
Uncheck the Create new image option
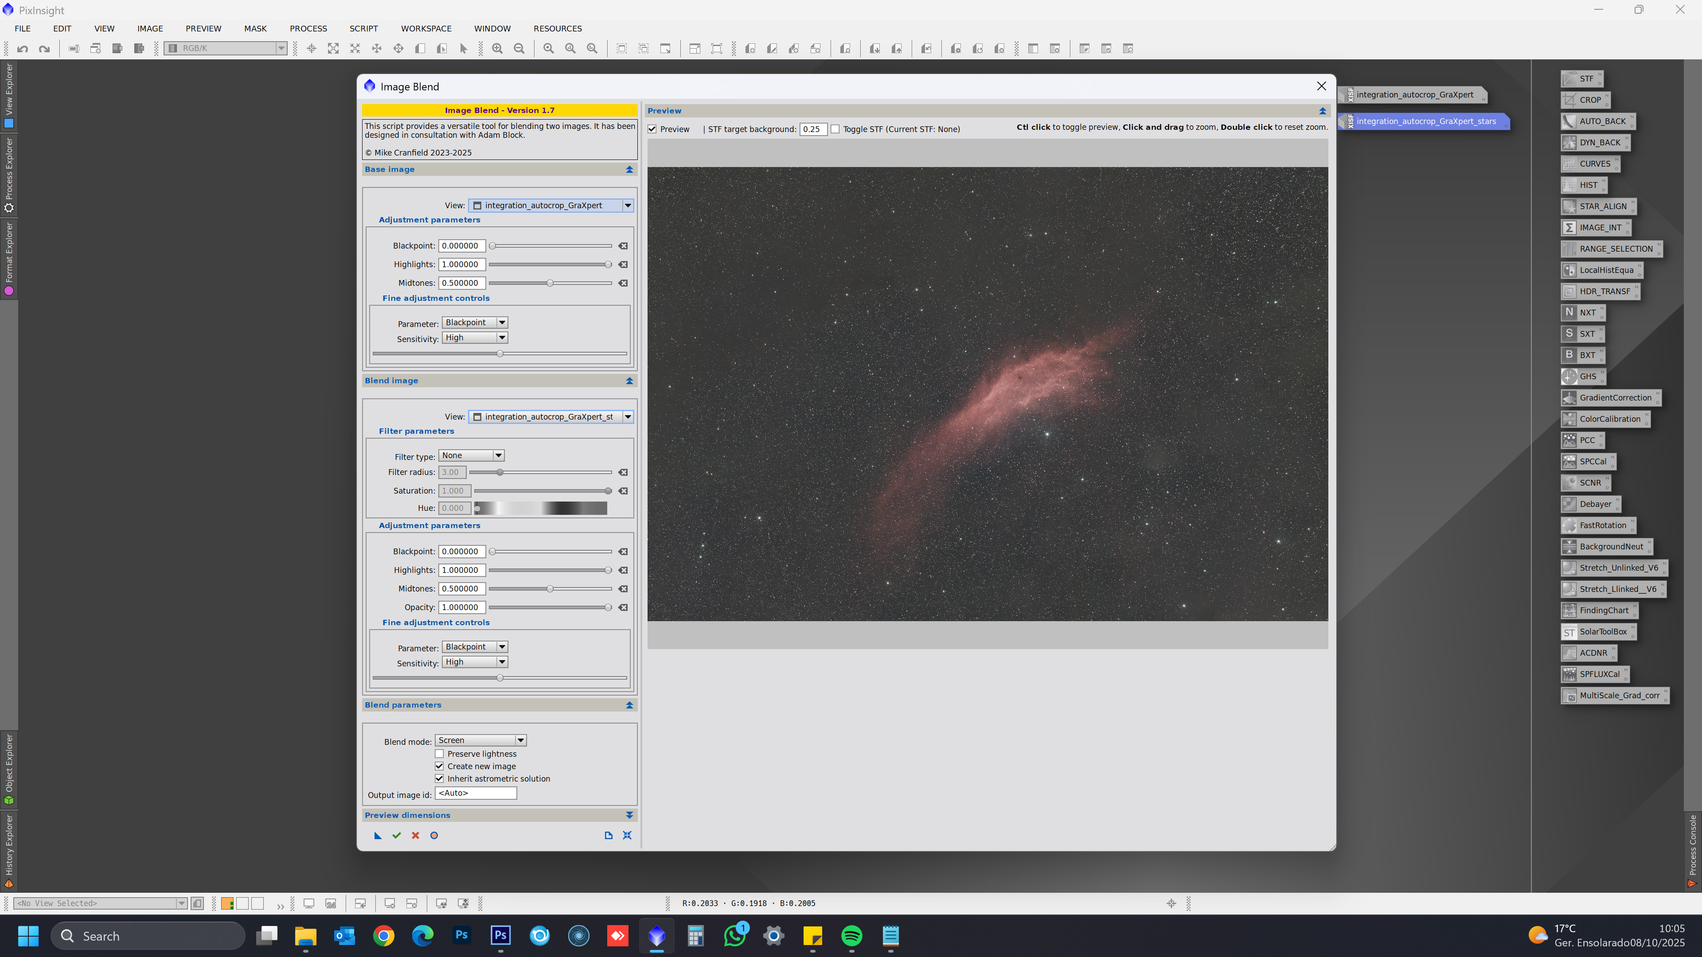[x=439, y=766]
